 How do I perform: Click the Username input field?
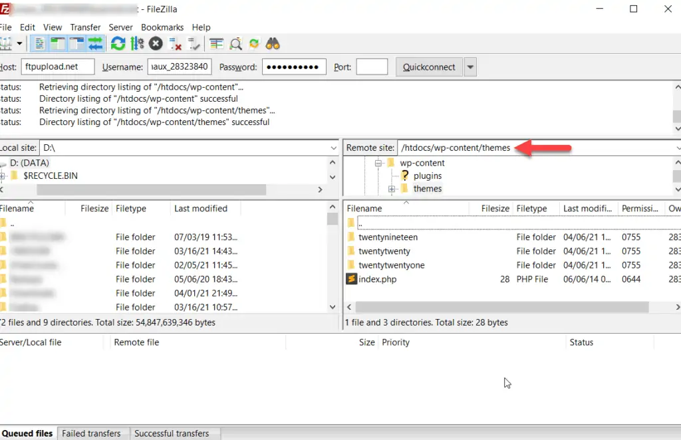click(180, 67)
